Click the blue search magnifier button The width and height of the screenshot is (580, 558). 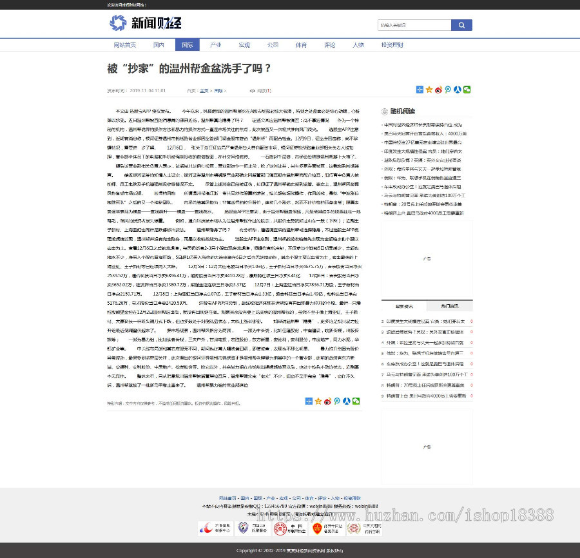pyautogui.click(x=461, y=25)
